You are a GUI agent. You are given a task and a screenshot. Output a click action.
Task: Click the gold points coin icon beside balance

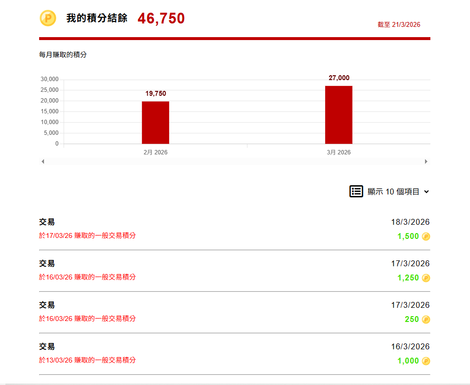(x=48, y=18)
